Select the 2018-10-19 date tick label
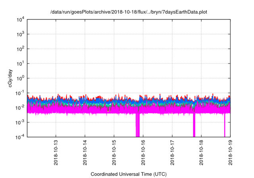The width and height of the screenshot is (254, 178). click(230, 153)
